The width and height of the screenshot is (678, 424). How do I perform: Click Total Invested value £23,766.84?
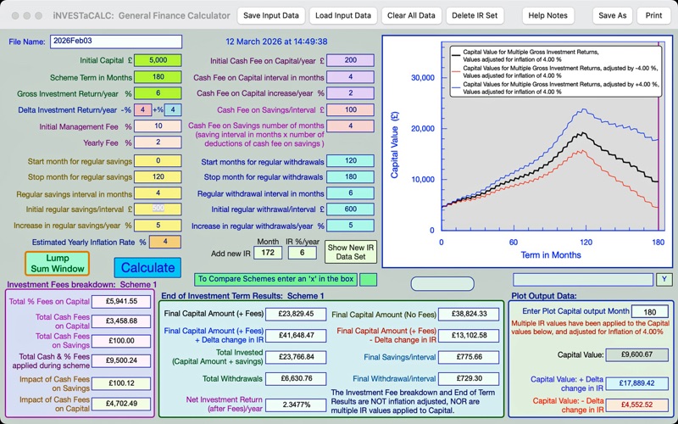[x=296, y=357]
